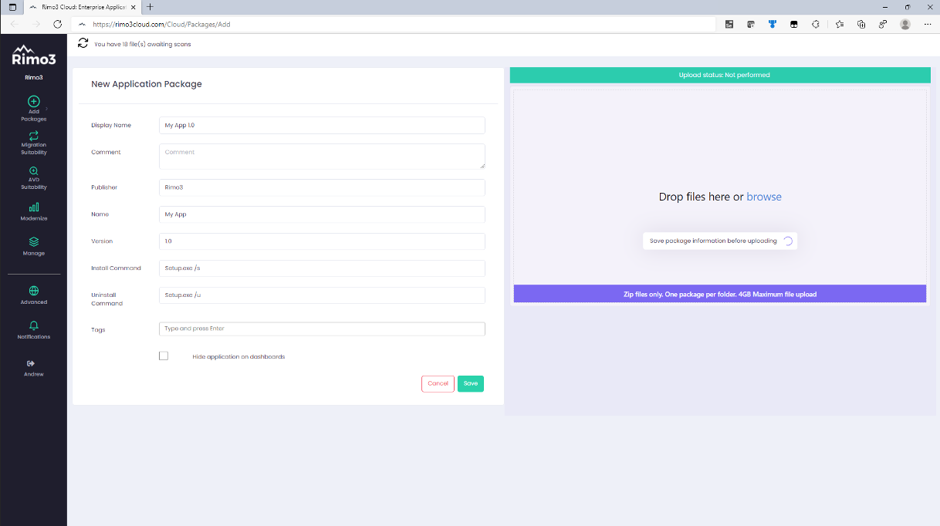Open Notifications bell icon

33,325
